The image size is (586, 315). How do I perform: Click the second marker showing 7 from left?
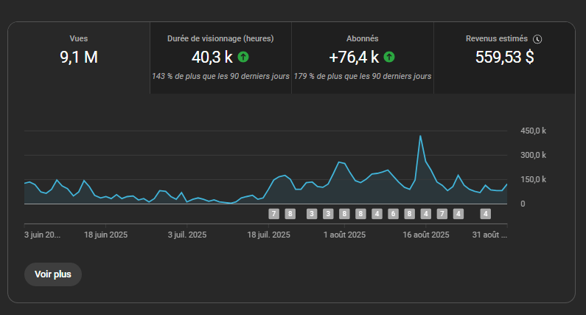coord(442,214)
